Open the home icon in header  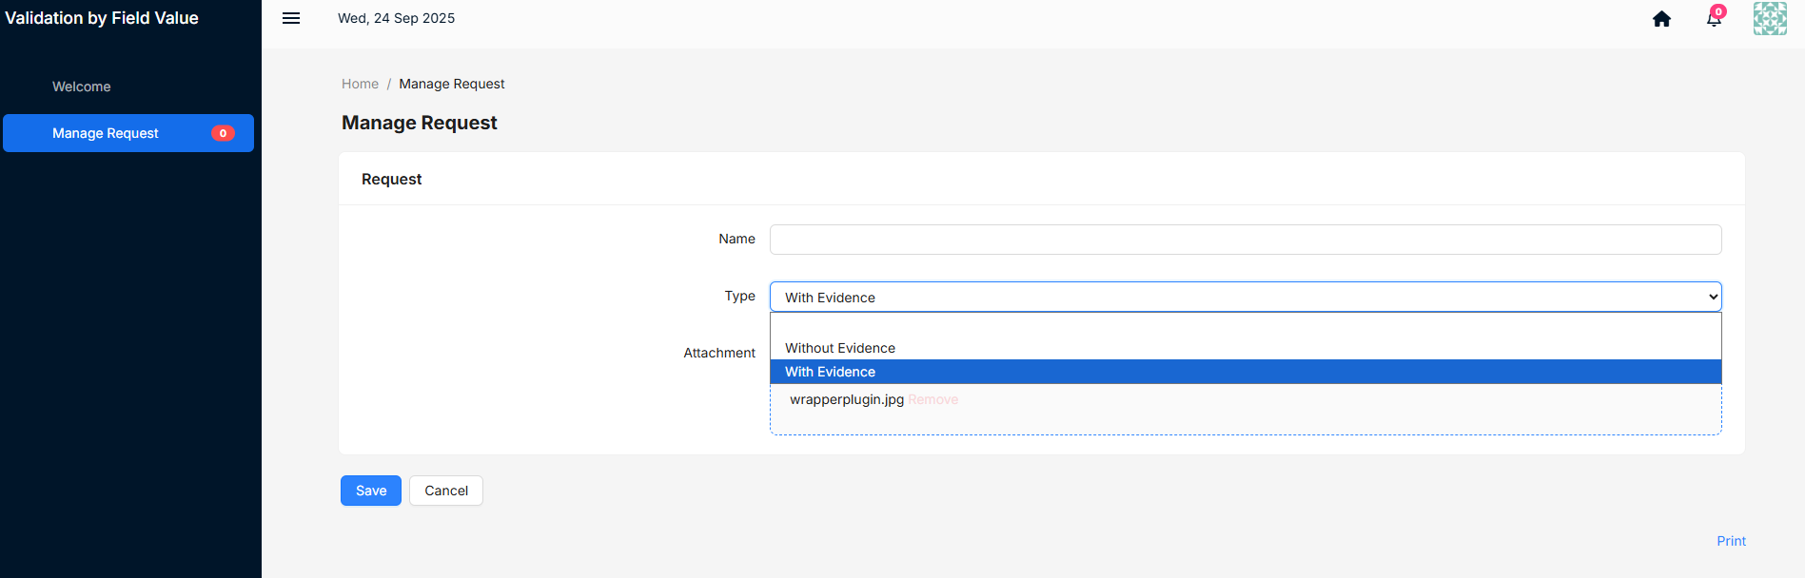[1661, 19]
